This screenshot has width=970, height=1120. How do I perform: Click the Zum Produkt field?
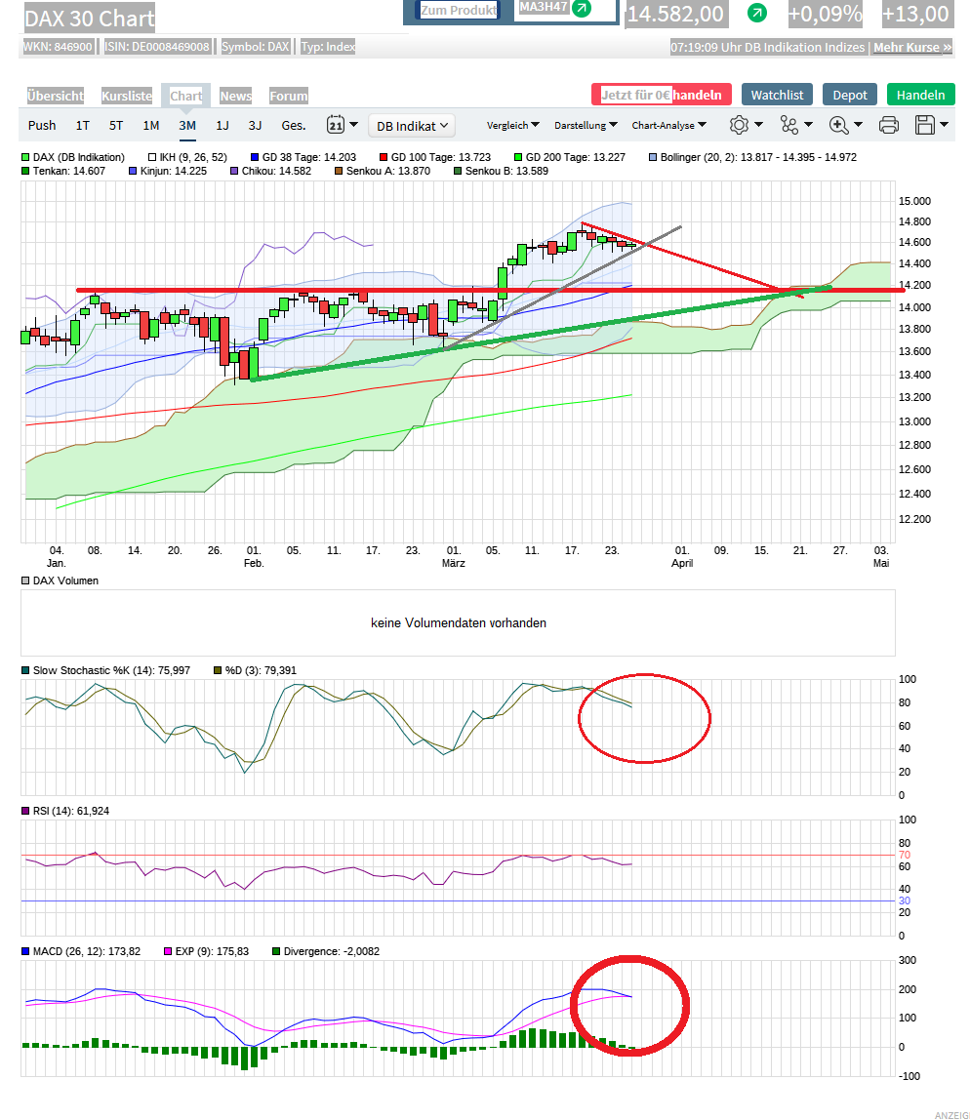[x=459, y=10]
